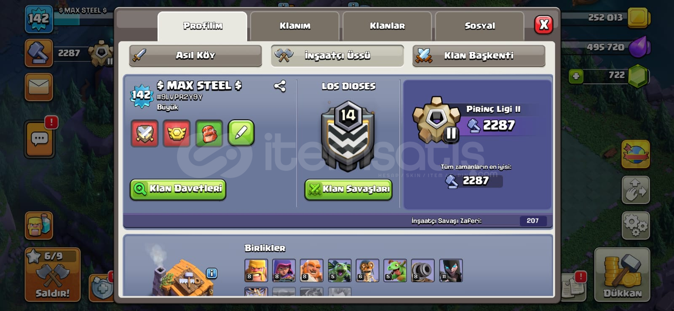Open the Dükkan shop
This screenshot has height=311, width=674.
point(622,275)
